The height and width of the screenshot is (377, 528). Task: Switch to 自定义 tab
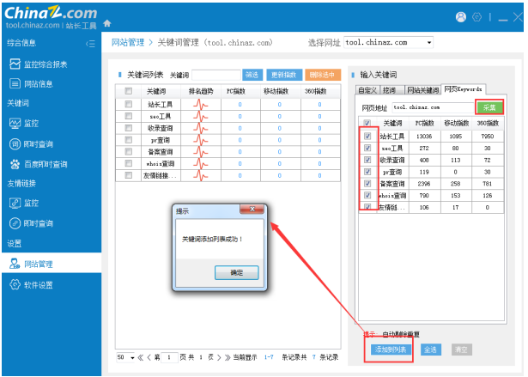coord(367,90)
